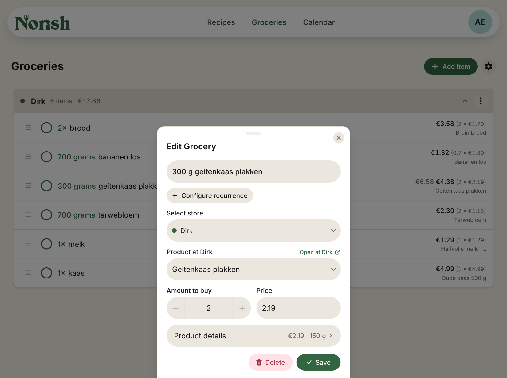Viewport: 507px width, 378px height.
Task: Delete this grocery item
Action: 270,362
